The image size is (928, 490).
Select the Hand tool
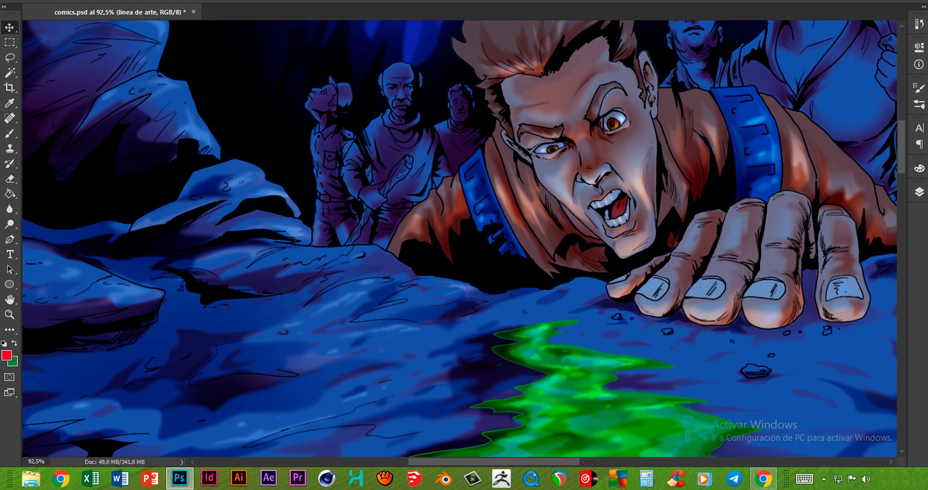click(x=10, y=299)
